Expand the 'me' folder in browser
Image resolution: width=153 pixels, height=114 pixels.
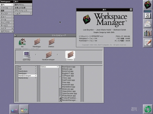(28, 67)
